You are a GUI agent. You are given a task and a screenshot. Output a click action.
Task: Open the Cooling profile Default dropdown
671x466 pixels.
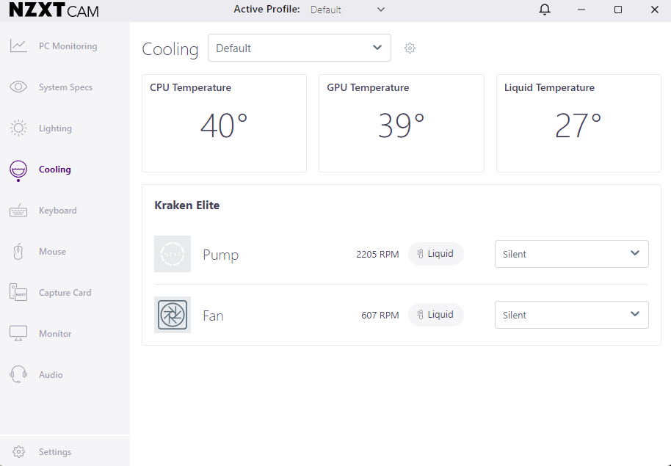(299, 48)
